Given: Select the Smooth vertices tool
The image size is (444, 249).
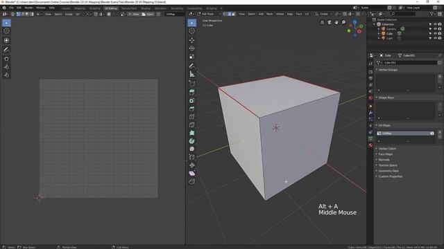Looking at the screenshot, I should point(192,149).
